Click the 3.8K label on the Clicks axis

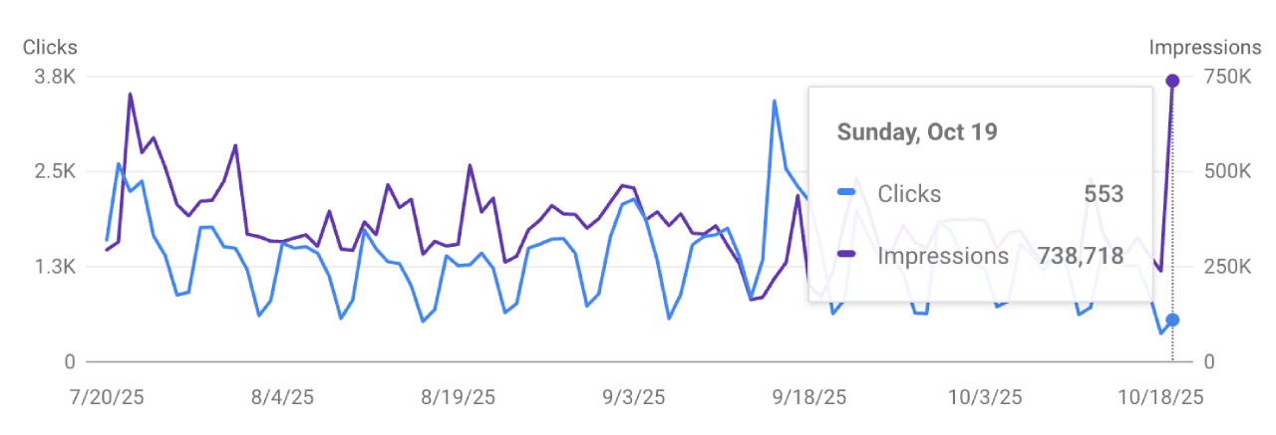(x=57, y=77)
